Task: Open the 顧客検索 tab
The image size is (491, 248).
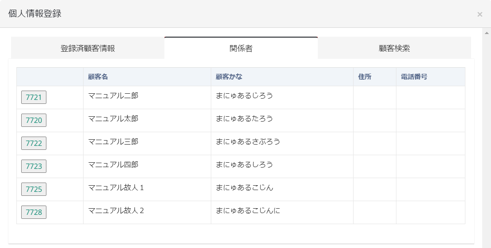Action: tap(394, 48)
